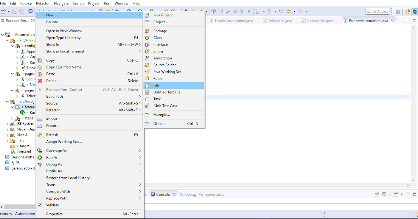The image size is (418, 219).
Task: Select Properties in context menu
Action: click(x=90, y=214)
